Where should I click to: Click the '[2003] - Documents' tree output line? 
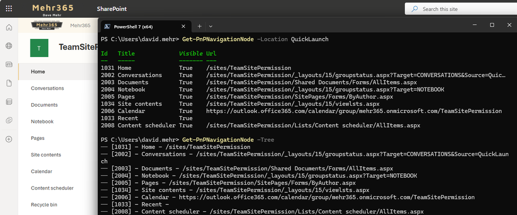click(x=247, y=168)
